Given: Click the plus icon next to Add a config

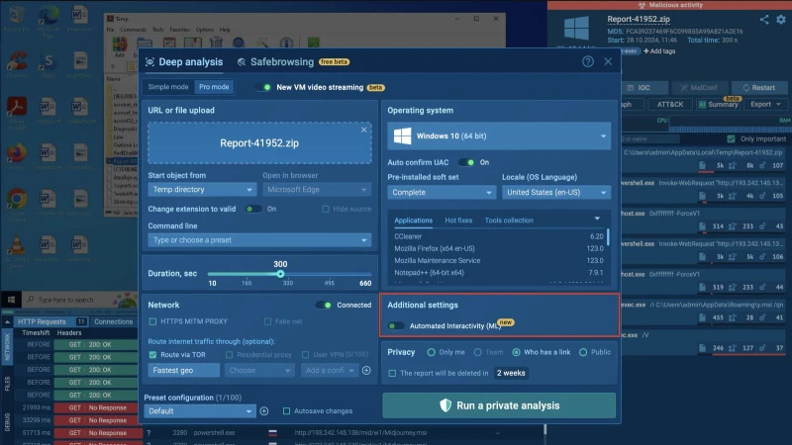Looking at the screenshot, I should click(x=366, y=370).
